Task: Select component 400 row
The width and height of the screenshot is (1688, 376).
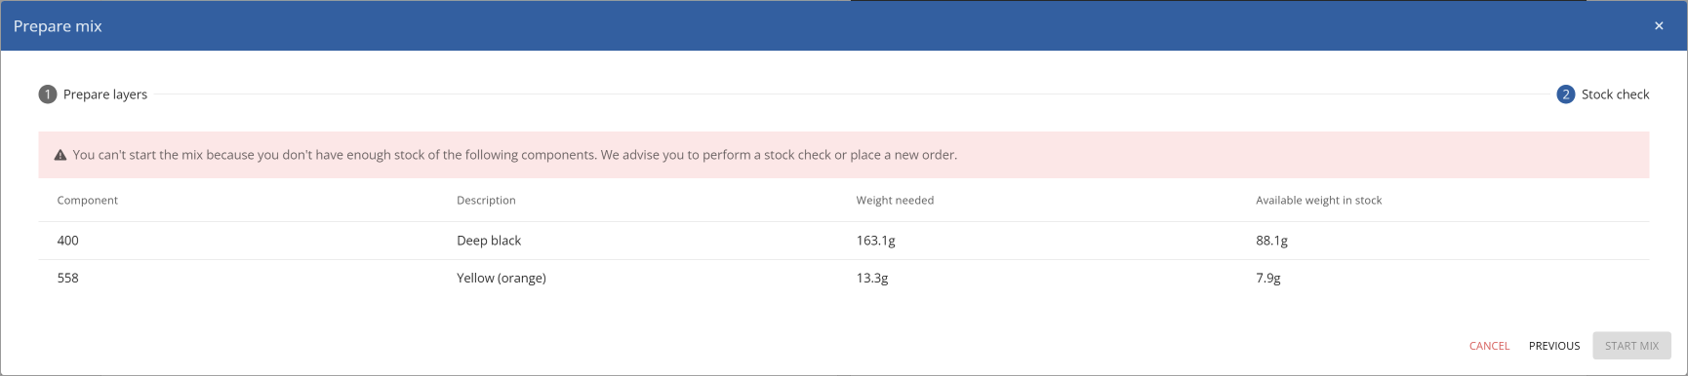Action: point(844,241)
